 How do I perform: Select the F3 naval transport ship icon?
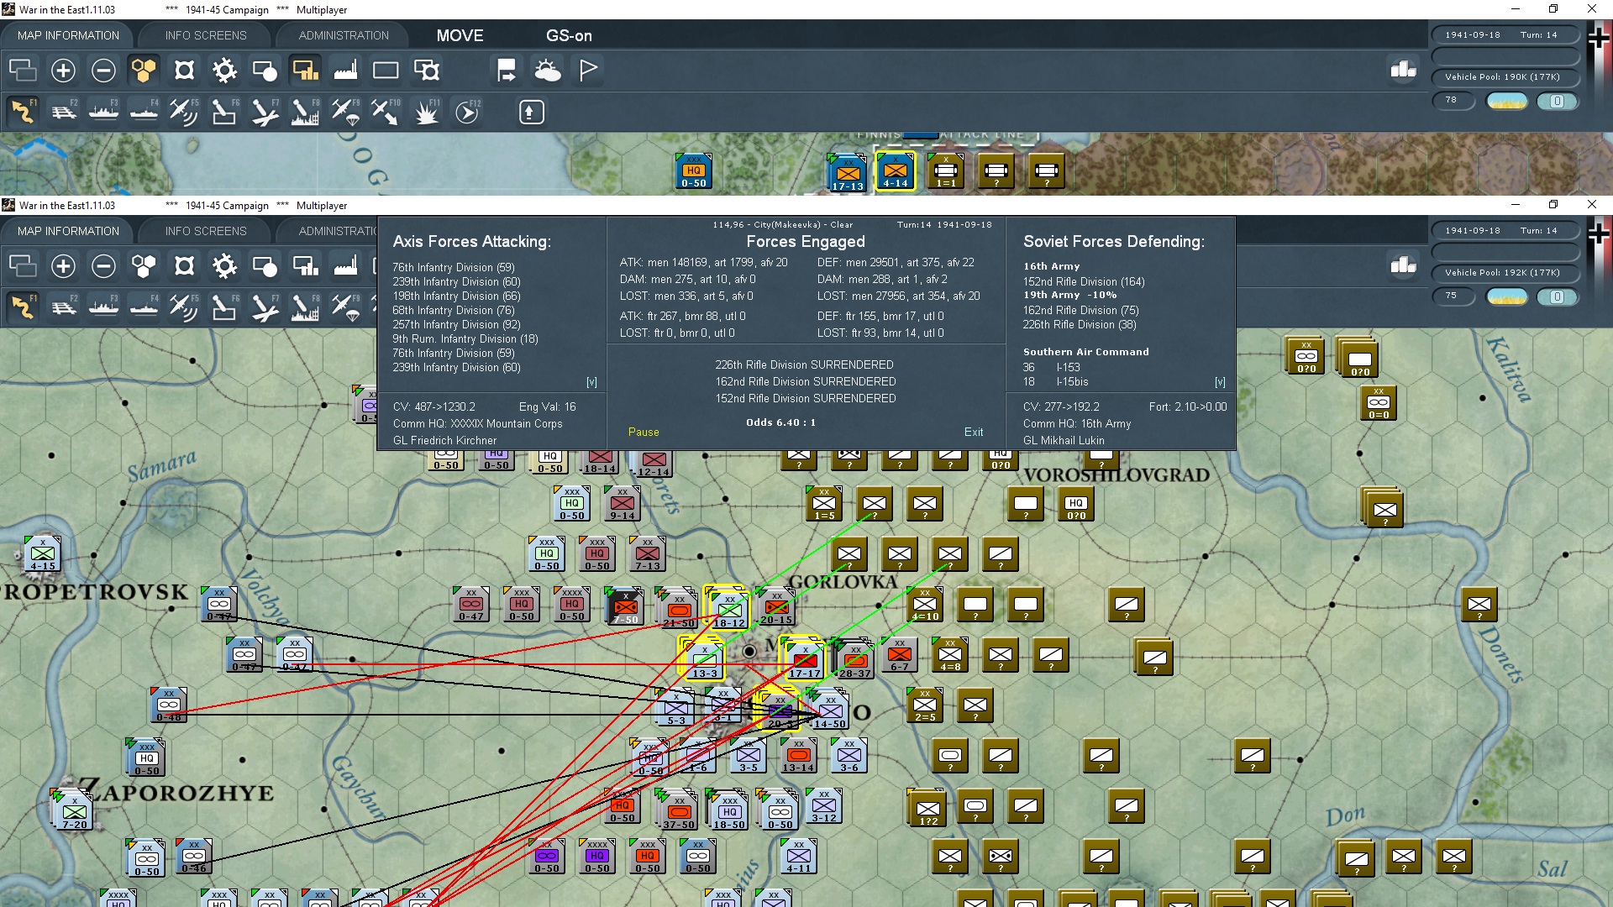(103, 112)
